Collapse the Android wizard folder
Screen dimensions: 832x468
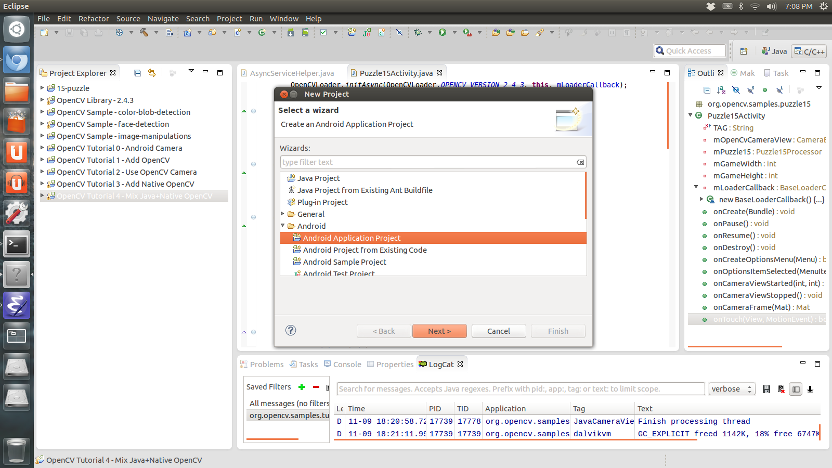pos(283,226)
